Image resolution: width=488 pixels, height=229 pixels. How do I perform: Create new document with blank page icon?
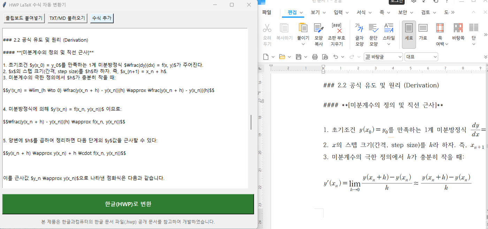pos(266,57)
